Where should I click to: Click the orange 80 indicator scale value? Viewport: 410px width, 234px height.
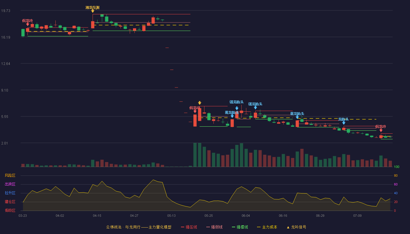[x=396, y=176]
